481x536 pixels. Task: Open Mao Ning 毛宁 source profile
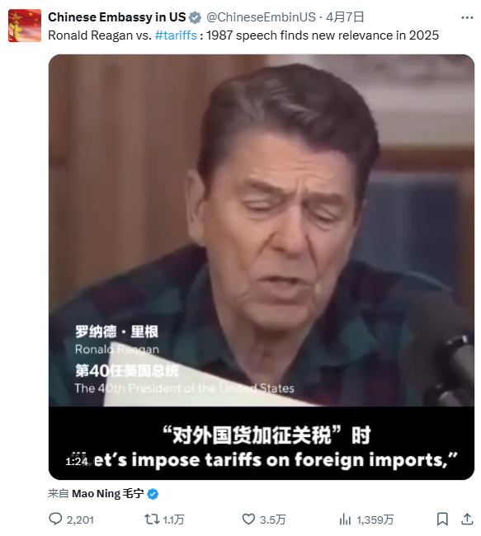[x=107, y=494]
